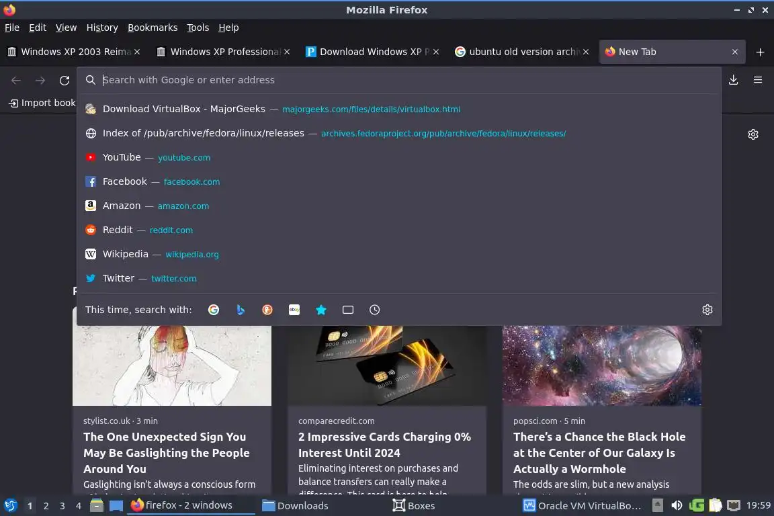Open search settings gear in dropdown
Screen dimensions: 774x516
coord(707,310)
